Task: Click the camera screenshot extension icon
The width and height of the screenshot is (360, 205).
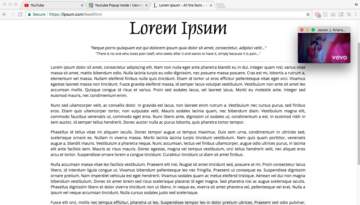Action: [x=333, y=14]
